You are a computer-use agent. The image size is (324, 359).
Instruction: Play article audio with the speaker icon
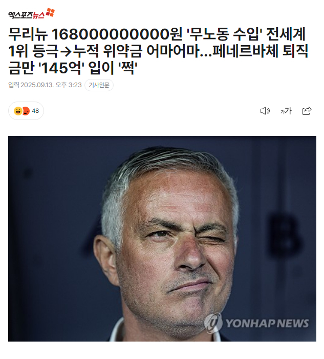click(265, 111)
